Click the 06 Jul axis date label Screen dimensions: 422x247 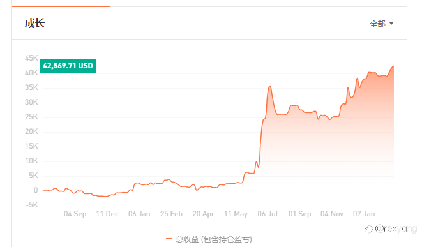point(268,214)
